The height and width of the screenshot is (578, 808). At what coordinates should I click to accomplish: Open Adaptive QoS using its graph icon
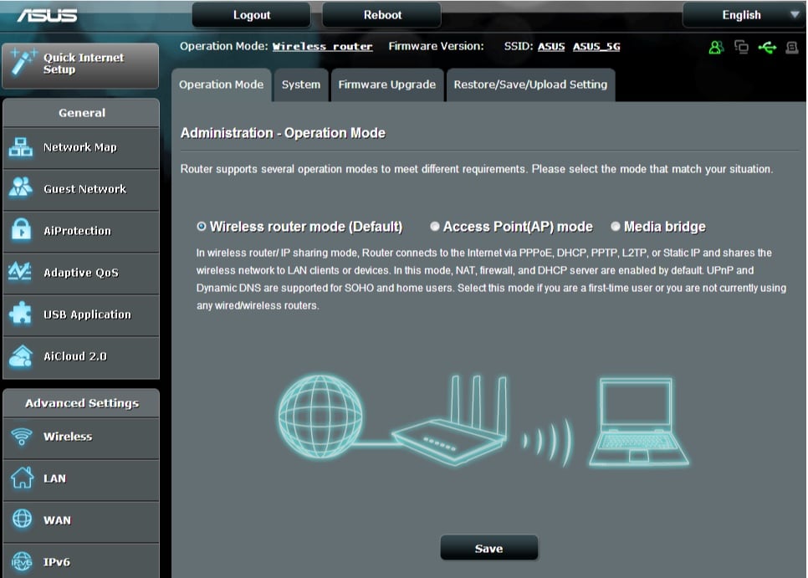click(21, 273)
